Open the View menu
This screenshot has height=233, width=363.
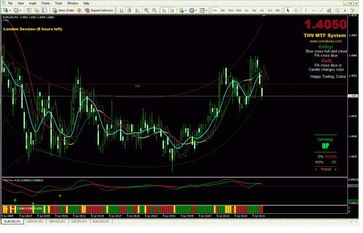pyautogui.click(x=20, y=3)
